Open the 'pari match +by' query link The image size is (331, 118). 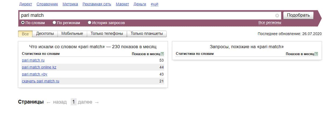[x=35, y=74]
